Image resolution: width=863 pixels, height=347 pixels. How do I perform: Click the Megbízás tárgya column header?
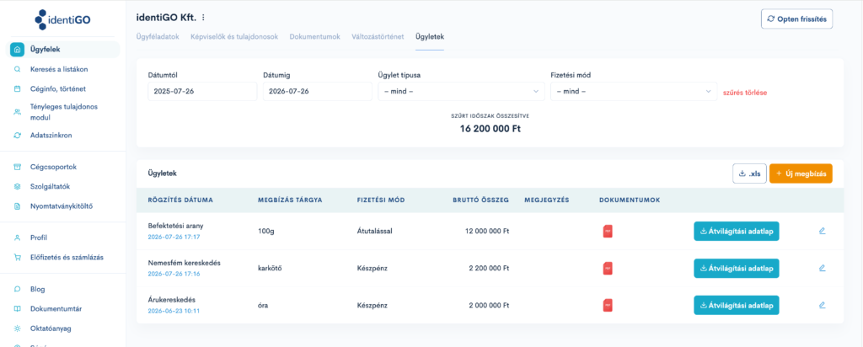(290, 200)
